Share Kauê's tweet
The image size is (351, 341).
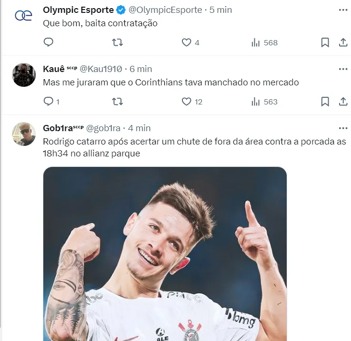(343, 102)
